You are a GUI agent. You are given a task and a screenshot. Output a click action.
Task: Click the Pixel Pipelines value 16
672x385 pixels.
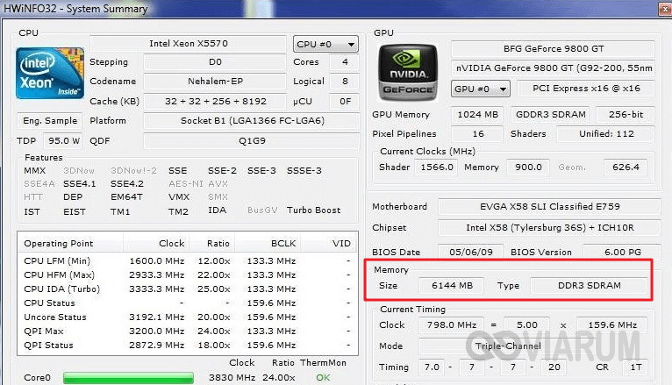point(477,134)
